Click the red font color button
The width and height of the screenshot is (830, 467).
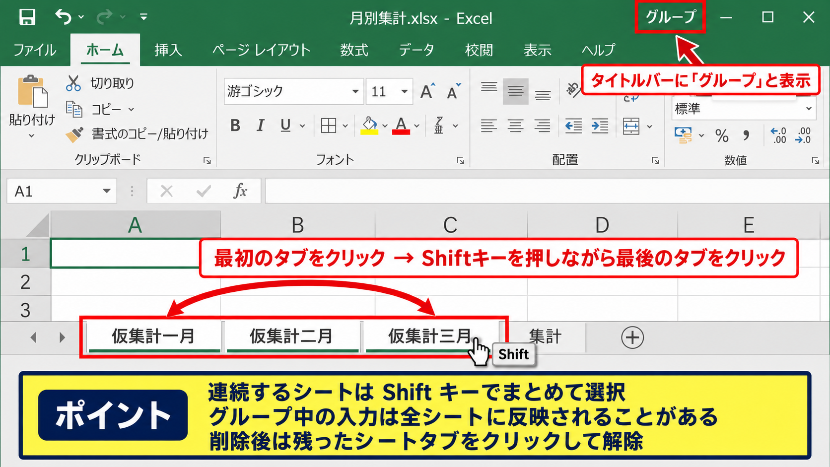point(401,126)
